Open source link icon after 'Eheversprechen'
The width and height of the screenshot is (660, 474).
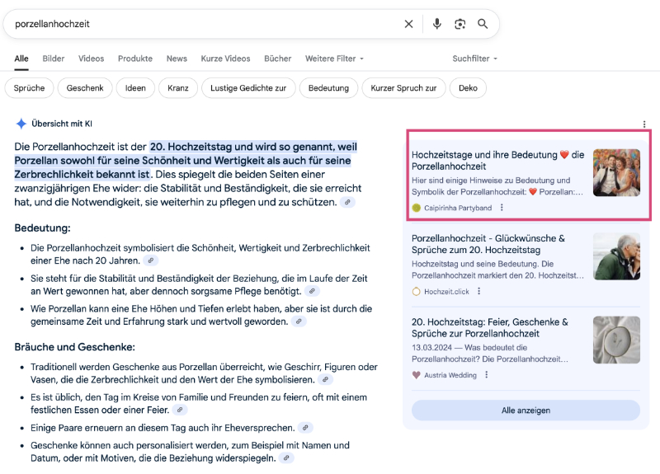[x=305, y=428]
